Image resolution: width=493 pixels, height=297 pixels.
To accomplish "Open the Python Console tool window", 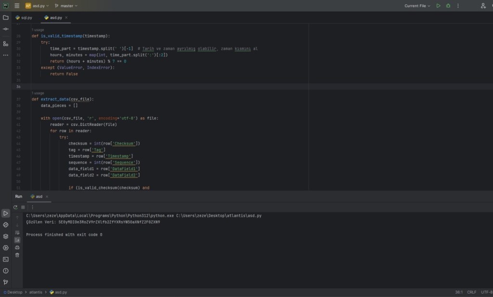I will (6, 224).
